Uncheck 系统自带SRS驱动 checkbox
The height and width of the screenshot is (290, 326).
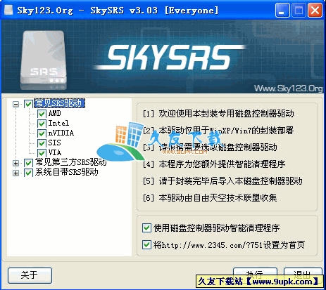coord(28,173)
